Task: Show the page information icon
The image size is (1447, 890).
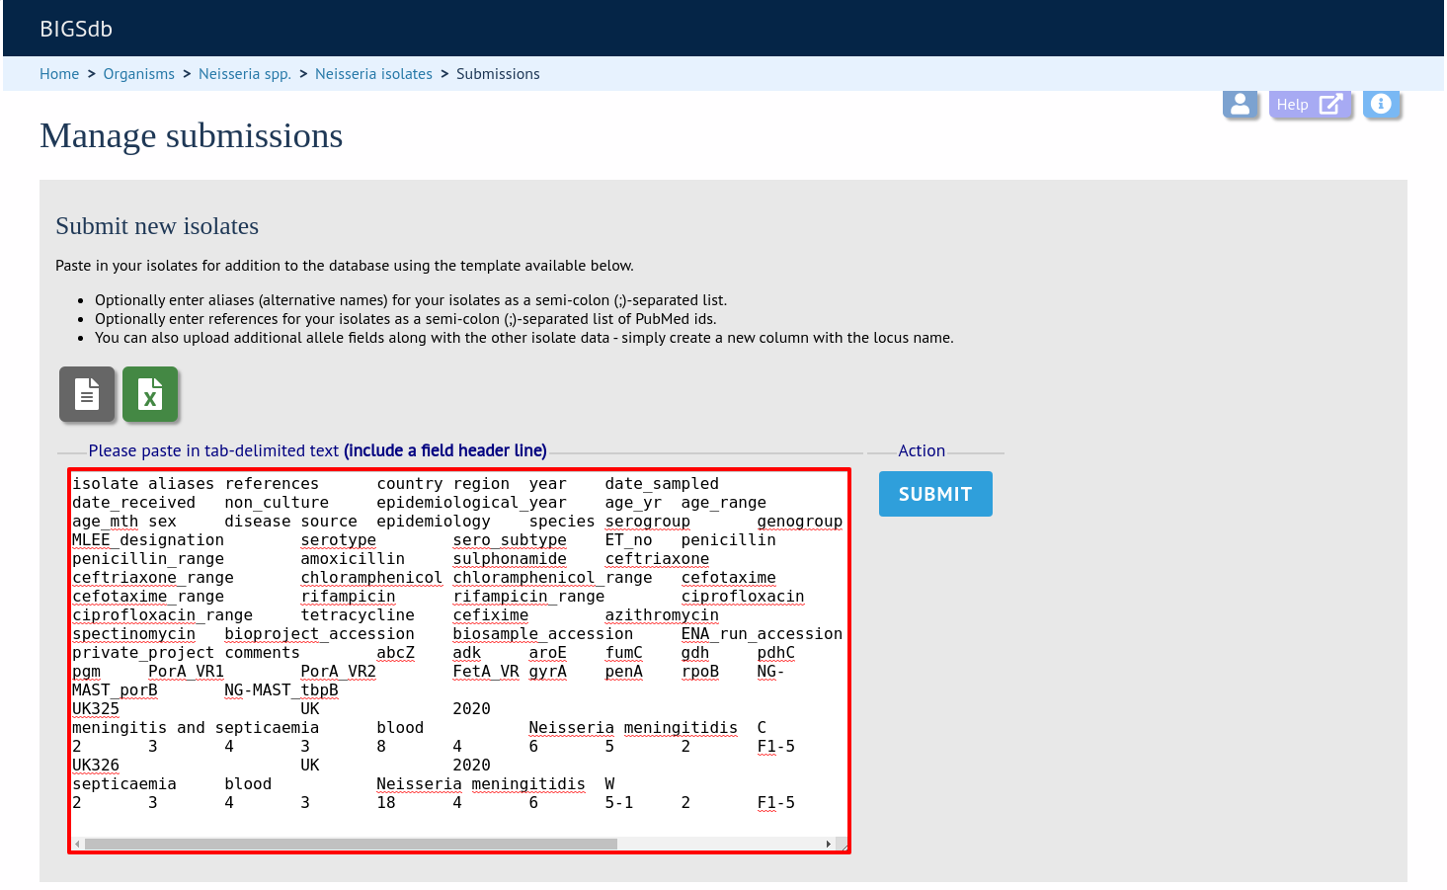Action: coord(1382,104)
